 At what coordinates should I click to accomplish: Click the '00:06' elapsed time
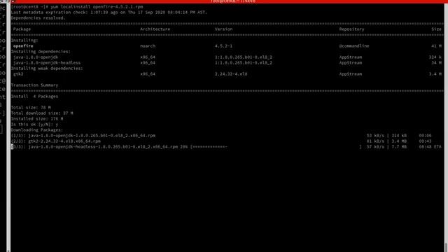(x=425, y=136)
